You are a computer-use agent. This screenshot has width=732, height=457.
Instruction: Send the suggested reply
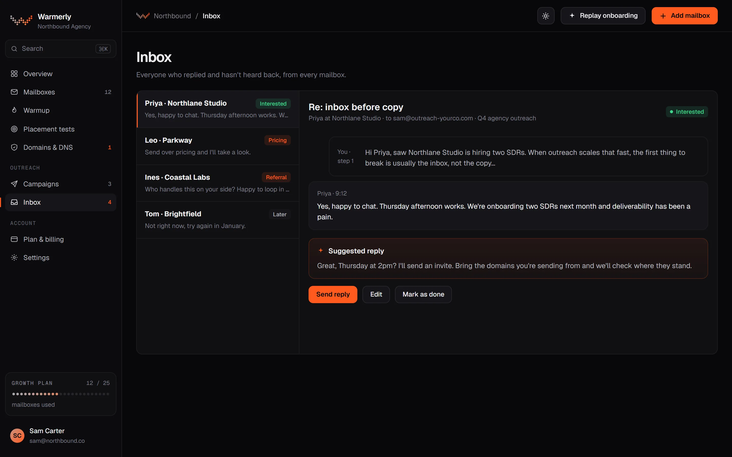(x=333, y=295)
